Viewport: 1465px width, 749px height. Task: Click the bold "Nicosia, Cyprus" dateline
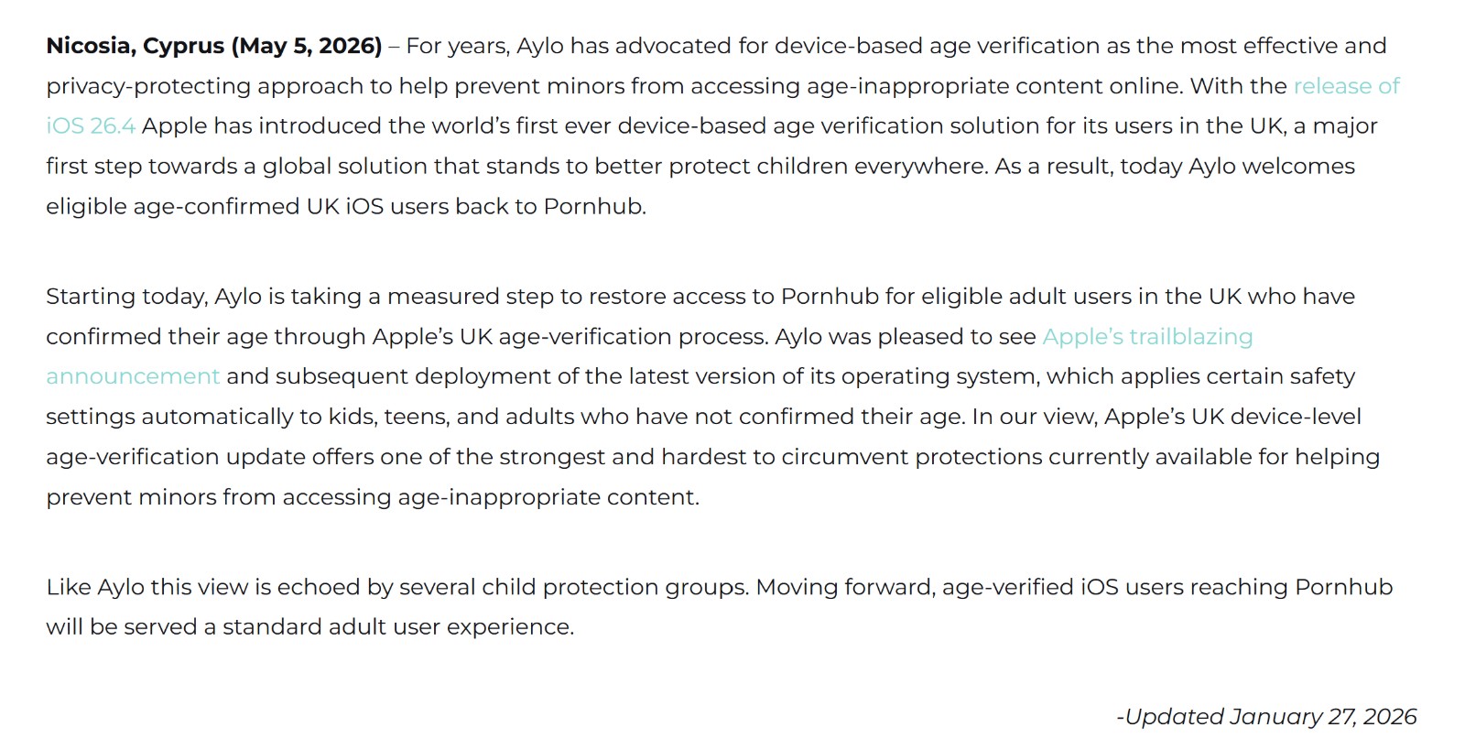[136, 47]
